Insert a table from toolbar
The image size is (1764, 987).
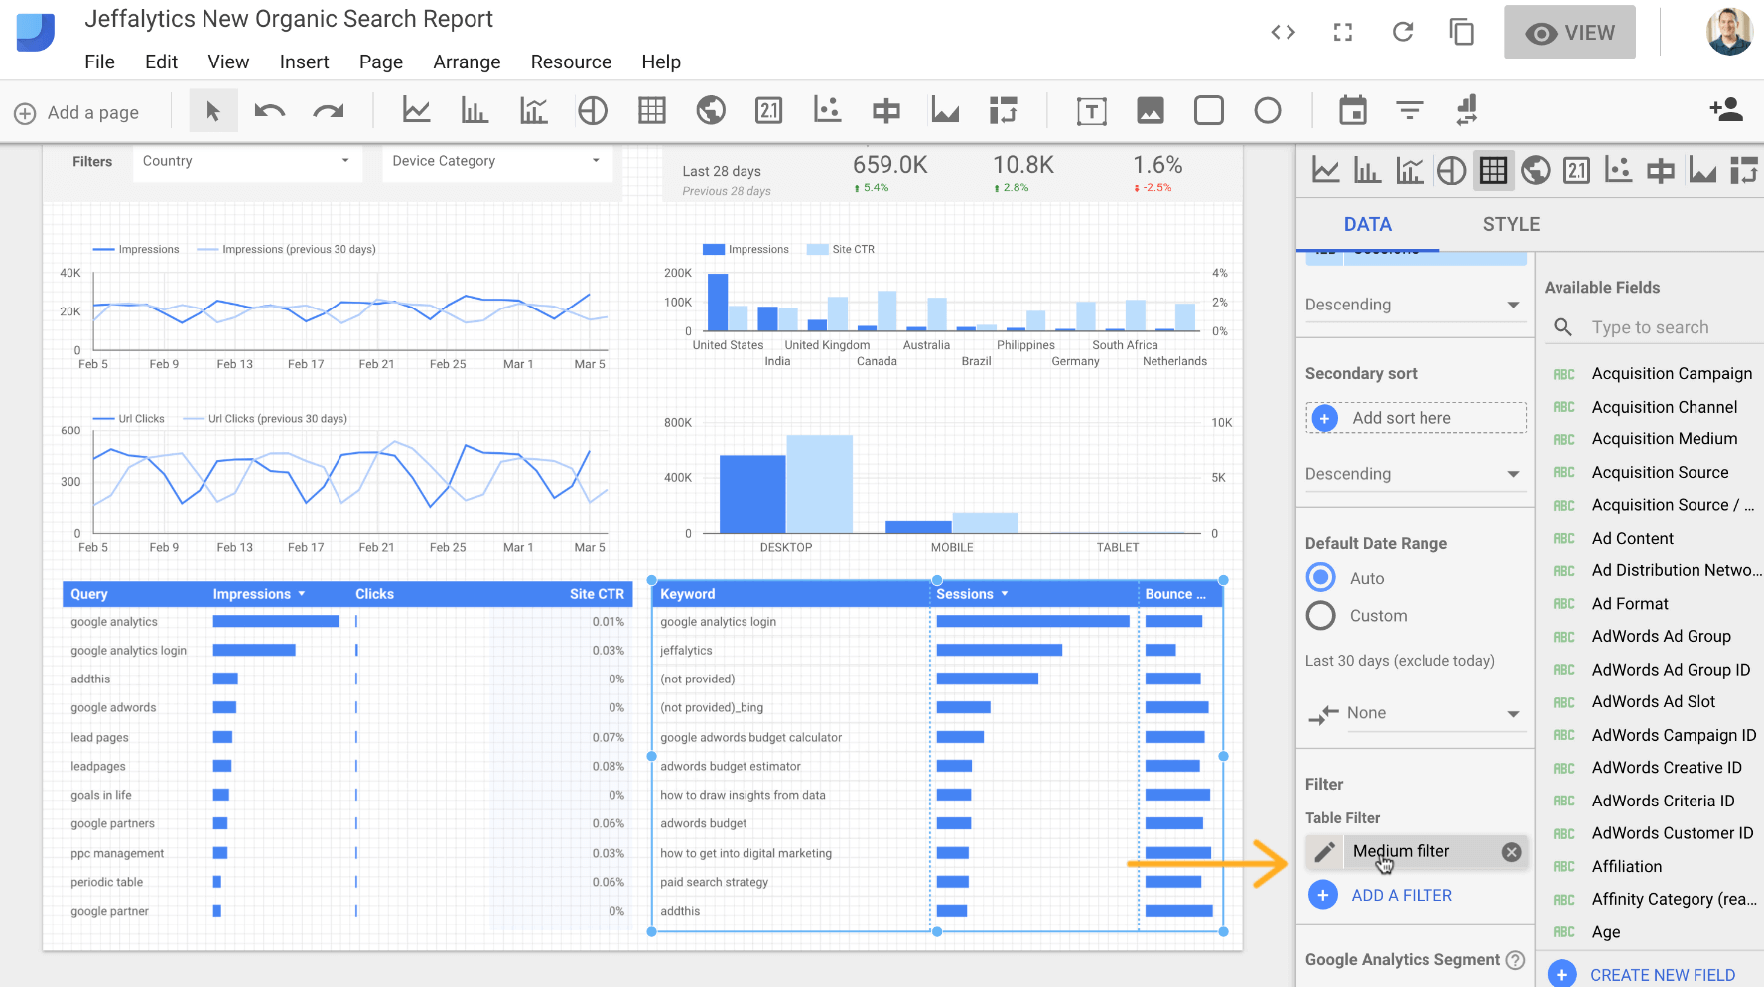click(x=652, y=110)
